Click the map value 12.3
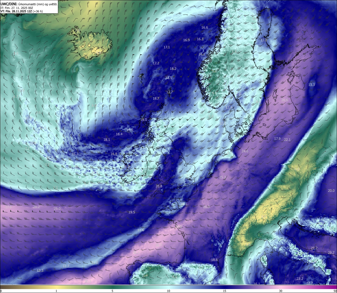 click(x=40, y=270)
